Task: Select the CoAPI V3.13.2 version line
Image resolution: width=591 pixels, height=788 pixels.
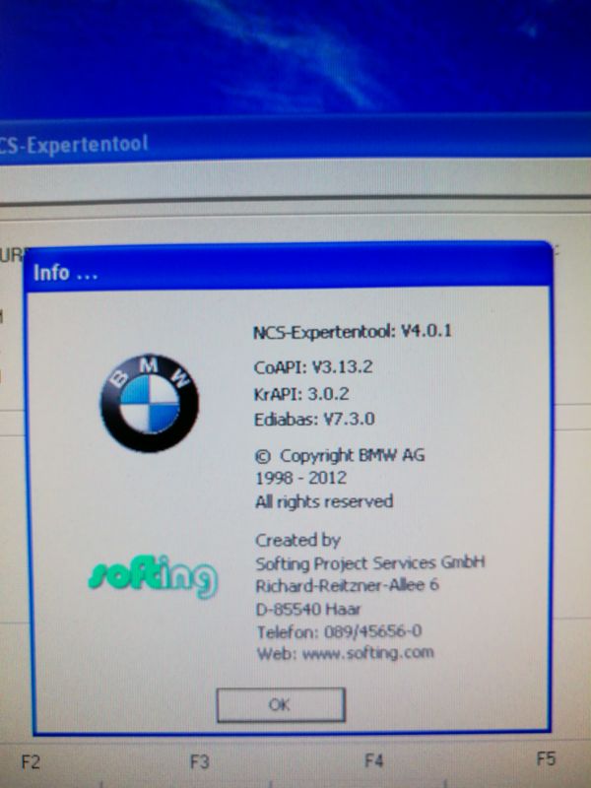Action: coord(314,367)
